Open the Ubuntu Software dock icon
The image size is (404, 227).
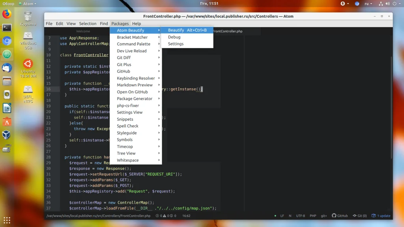click(x=7, y=122)
